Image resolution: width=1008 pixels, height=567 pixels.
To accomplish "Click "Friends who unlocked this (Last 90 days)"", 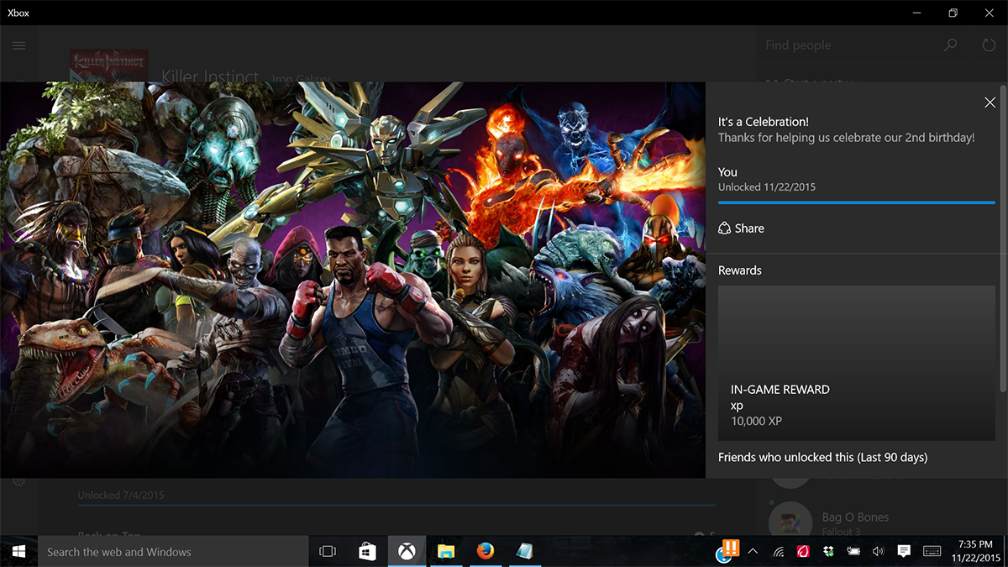I will click(x=823, y=458).
